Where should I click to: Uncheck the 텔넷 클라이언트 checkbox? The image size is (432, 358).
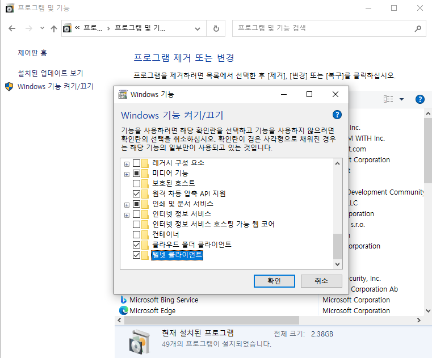click(136, 255)
